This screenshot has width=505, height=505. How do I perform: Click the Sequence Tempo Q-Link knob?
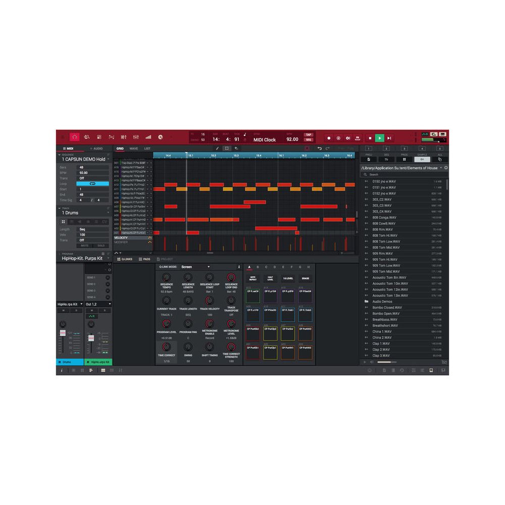coord(166,278)
